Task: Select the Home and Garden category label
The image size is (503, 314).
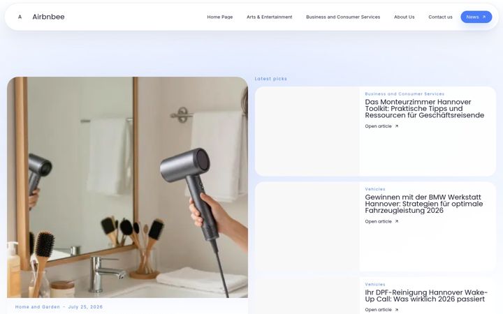Action: pyautogui.click(x=38, y=307)
